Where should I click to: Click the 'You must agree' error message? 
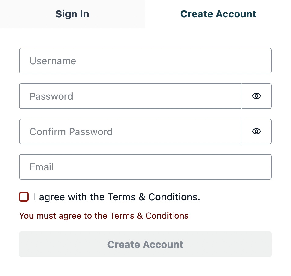click(104, 216)
